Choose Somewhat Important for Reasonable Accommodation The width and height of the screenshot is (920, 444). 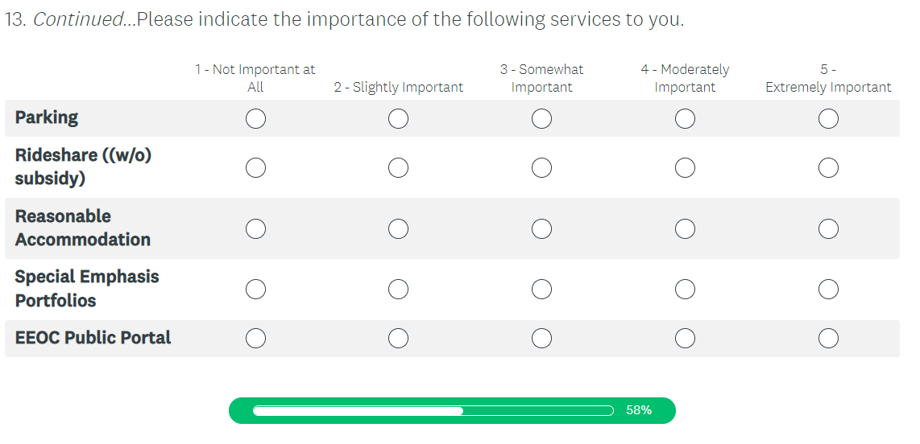(x=541, y=228)
